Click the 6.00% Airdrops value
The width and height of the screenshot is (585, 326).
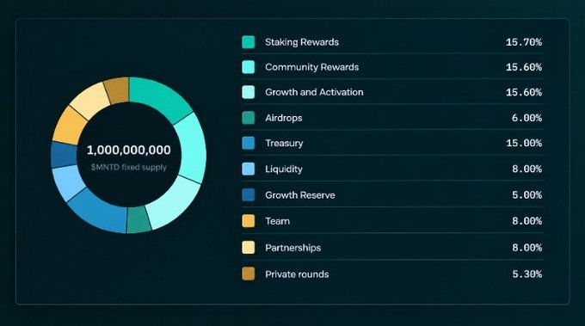(526, 118)
